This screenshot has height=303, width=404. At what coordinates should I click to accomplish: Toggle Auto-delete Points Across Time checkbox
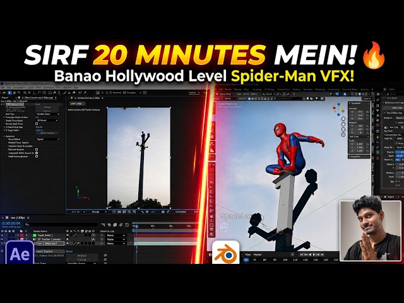[37, 153]
